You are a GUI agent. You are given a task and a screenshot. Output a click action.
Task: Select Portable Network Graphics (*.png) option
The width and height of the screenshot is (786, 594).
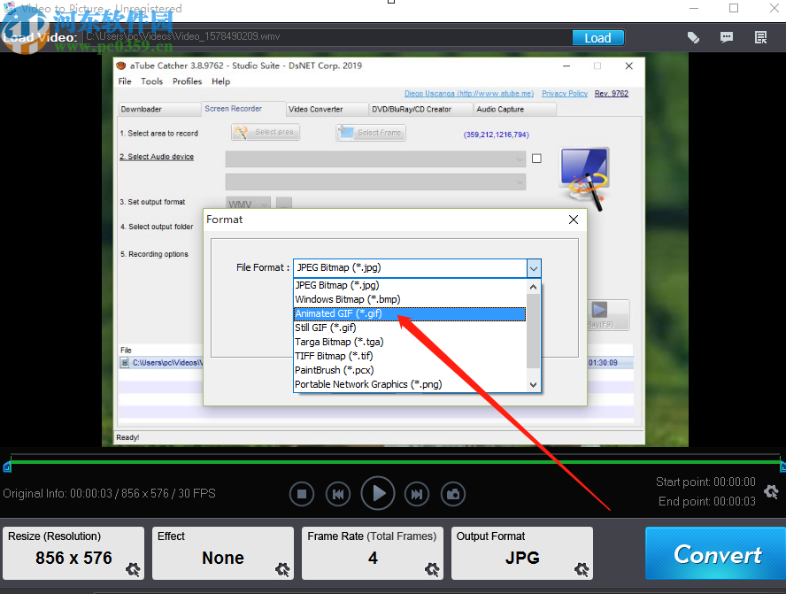coord(410,384)
